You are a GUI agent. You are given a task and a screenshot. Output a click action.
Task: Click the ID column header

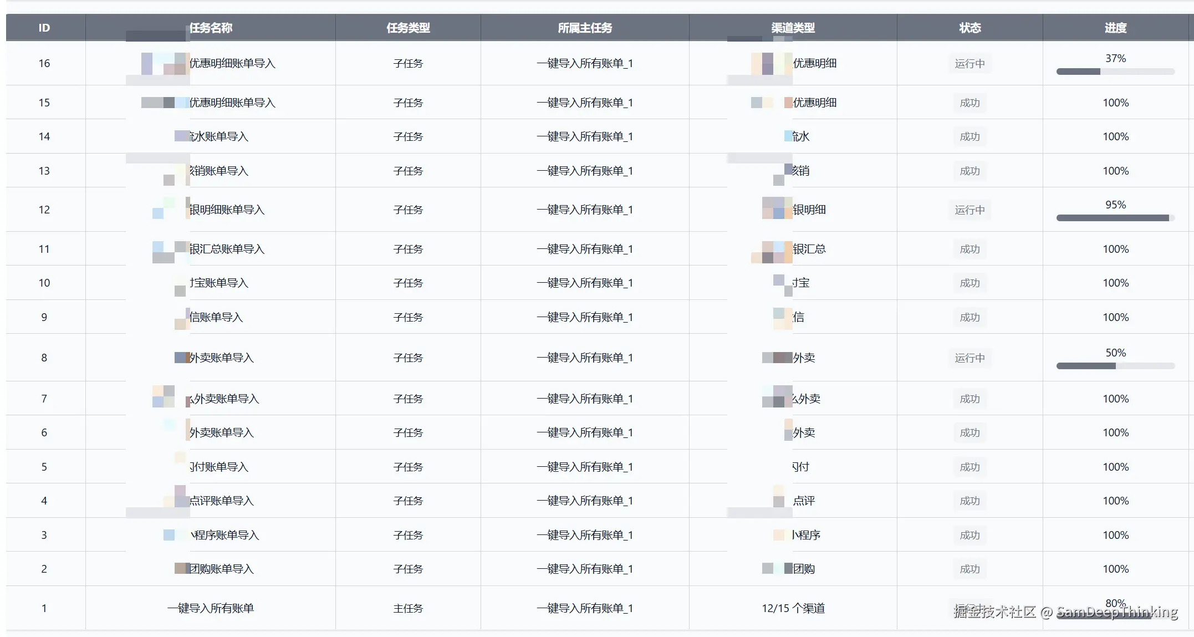coord(44,28)
